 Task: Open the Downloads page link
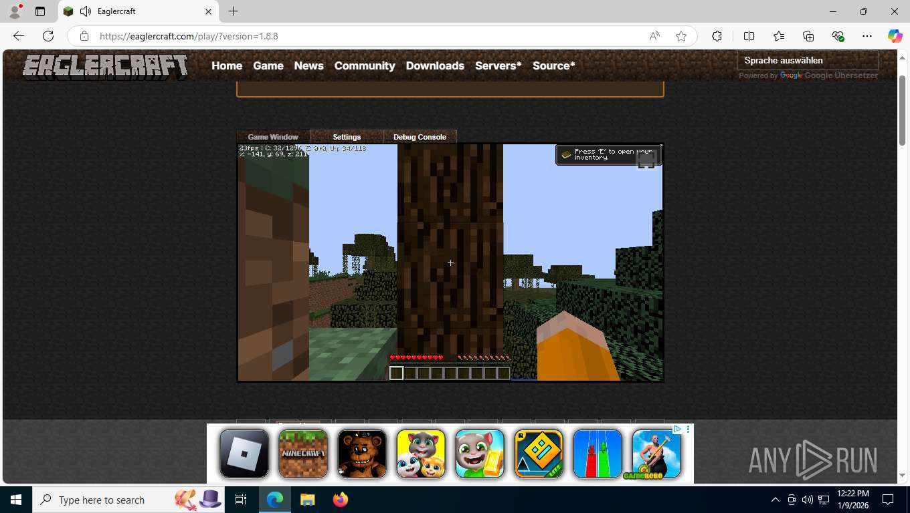pyautogui.click(x=435, y=65)
